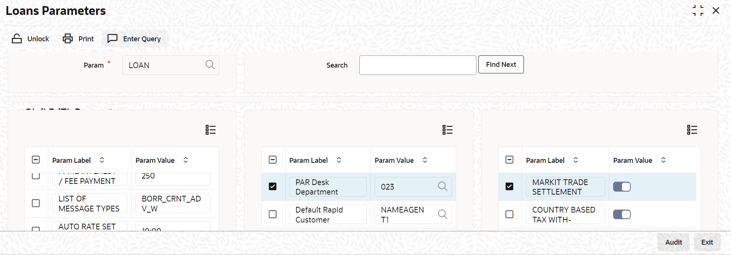
Task: Click the Unlock label in the toolbar
Action: coord(38,39)
